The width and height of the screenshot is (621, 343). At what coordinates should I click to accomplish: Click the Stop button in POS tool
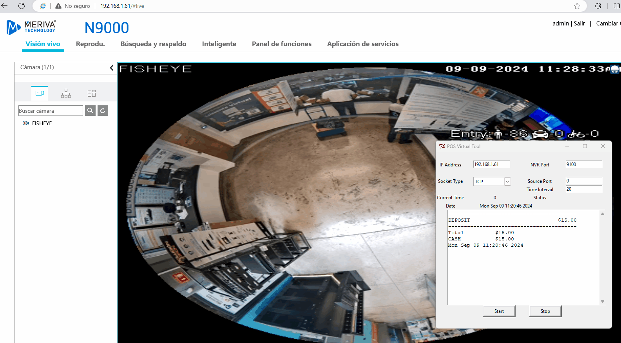(545, 311)
